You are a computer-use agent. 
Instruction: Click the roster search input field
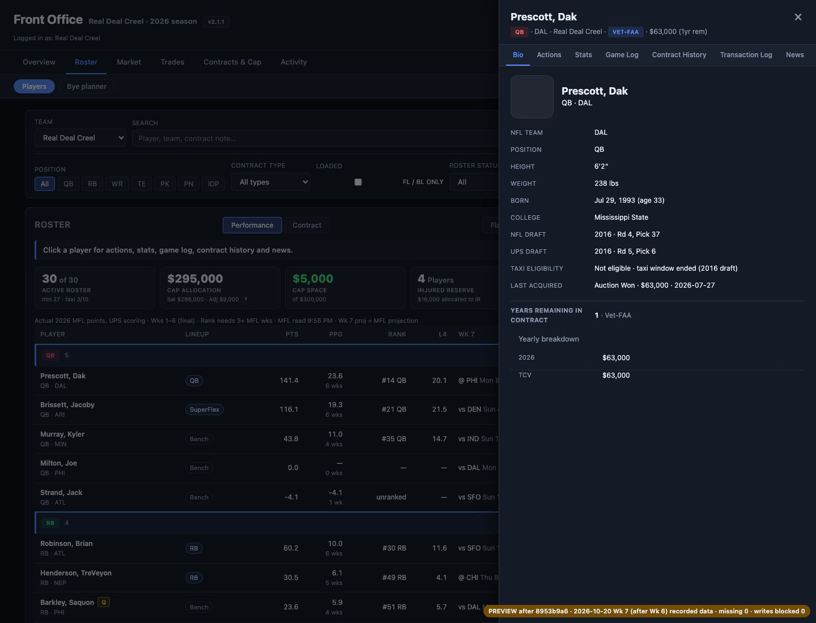(x=315, y=138)
